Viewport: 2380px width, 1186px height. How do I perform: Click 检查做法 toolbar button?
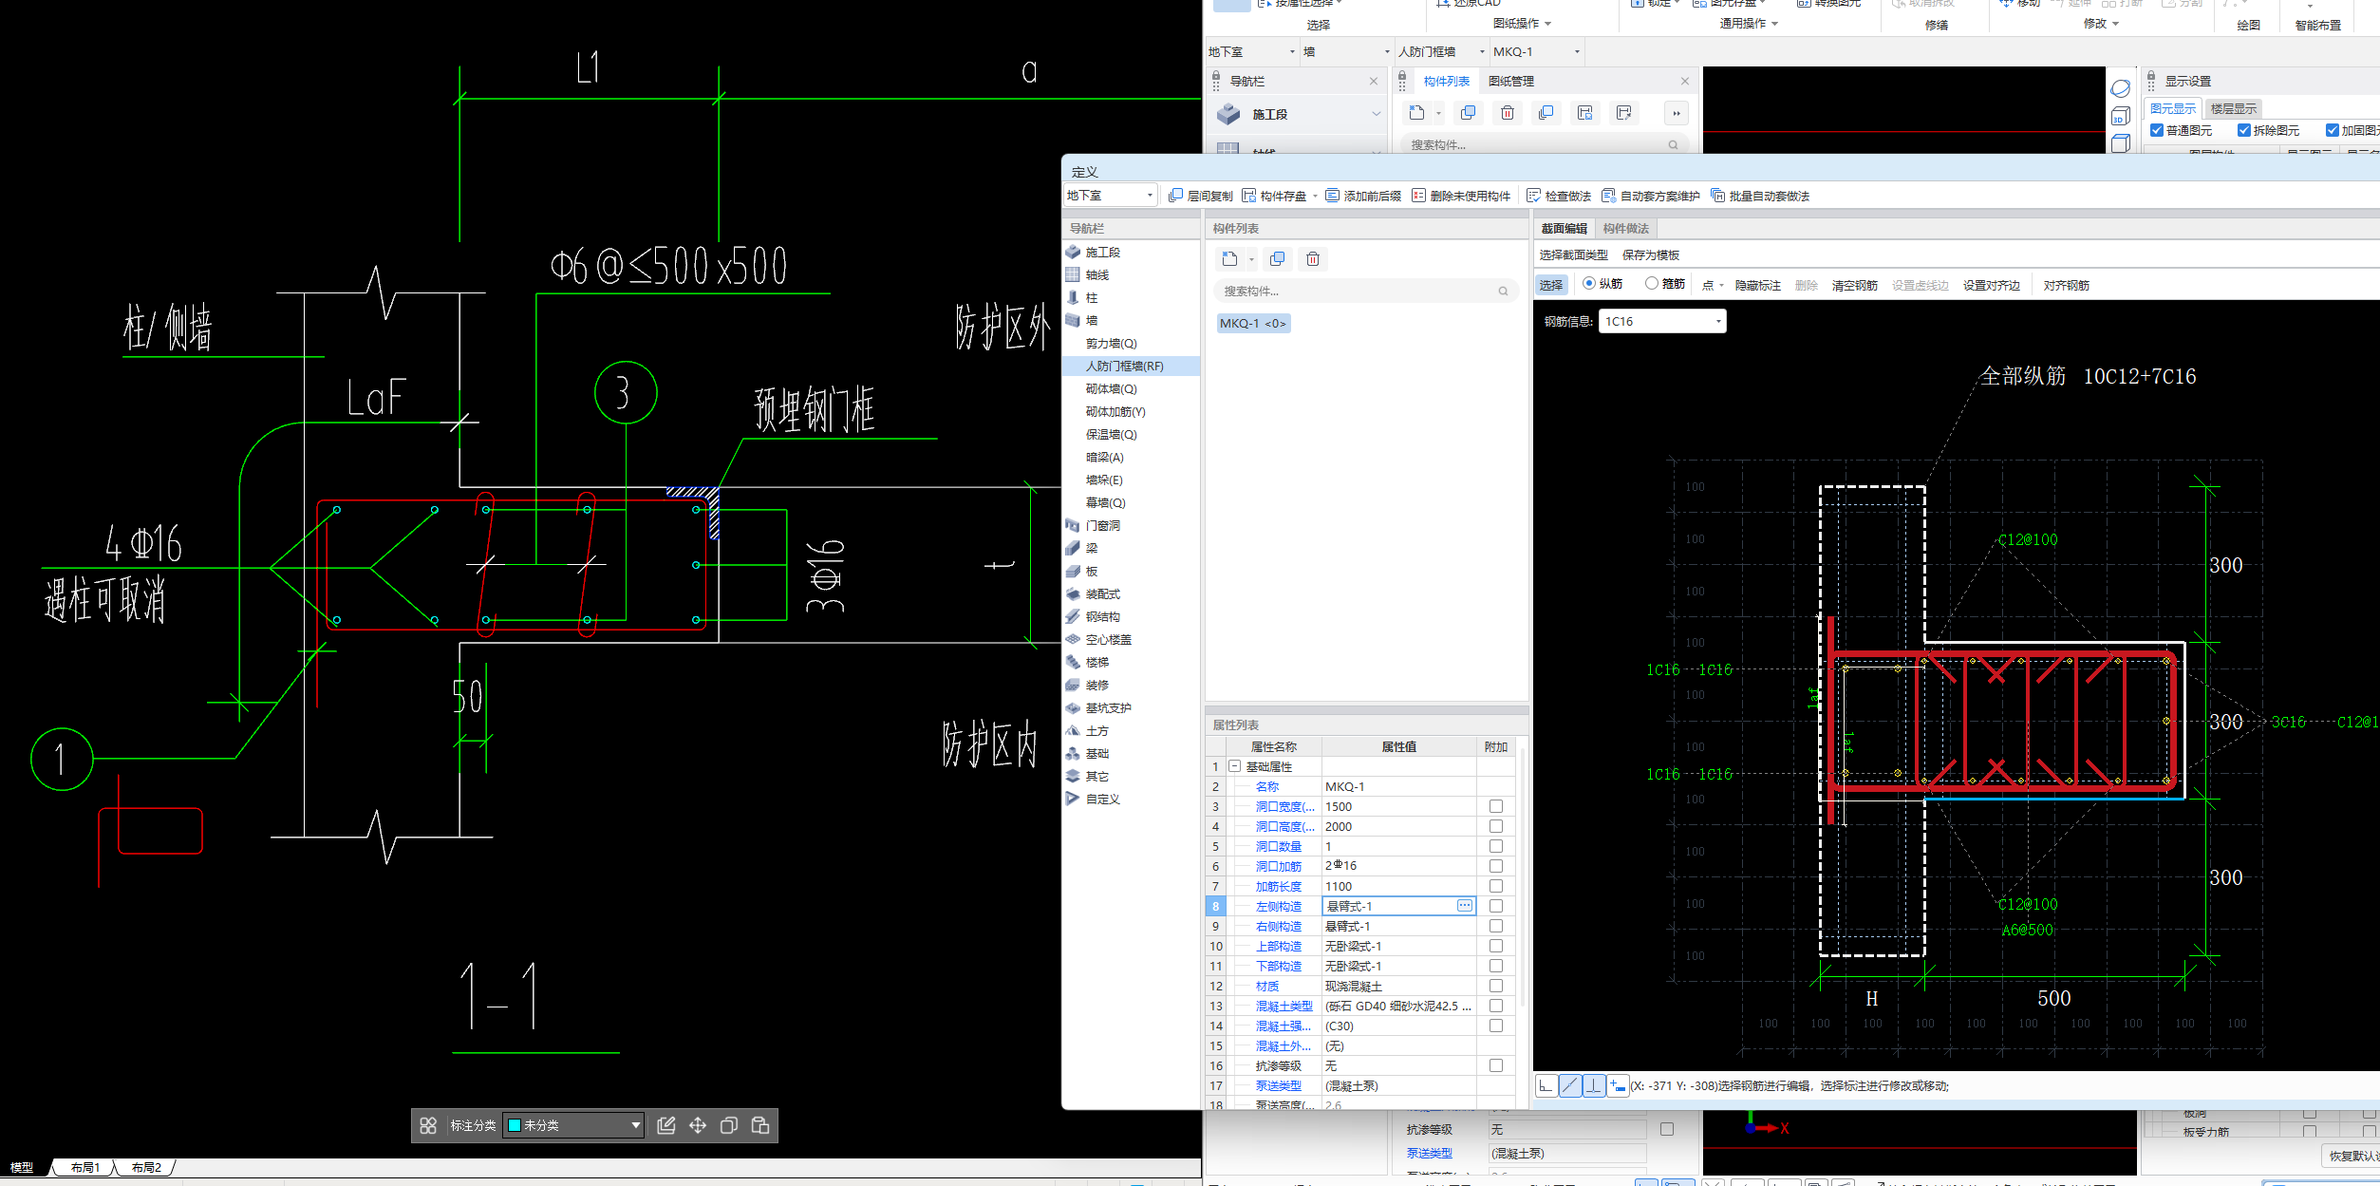[x=1559, y=196]
